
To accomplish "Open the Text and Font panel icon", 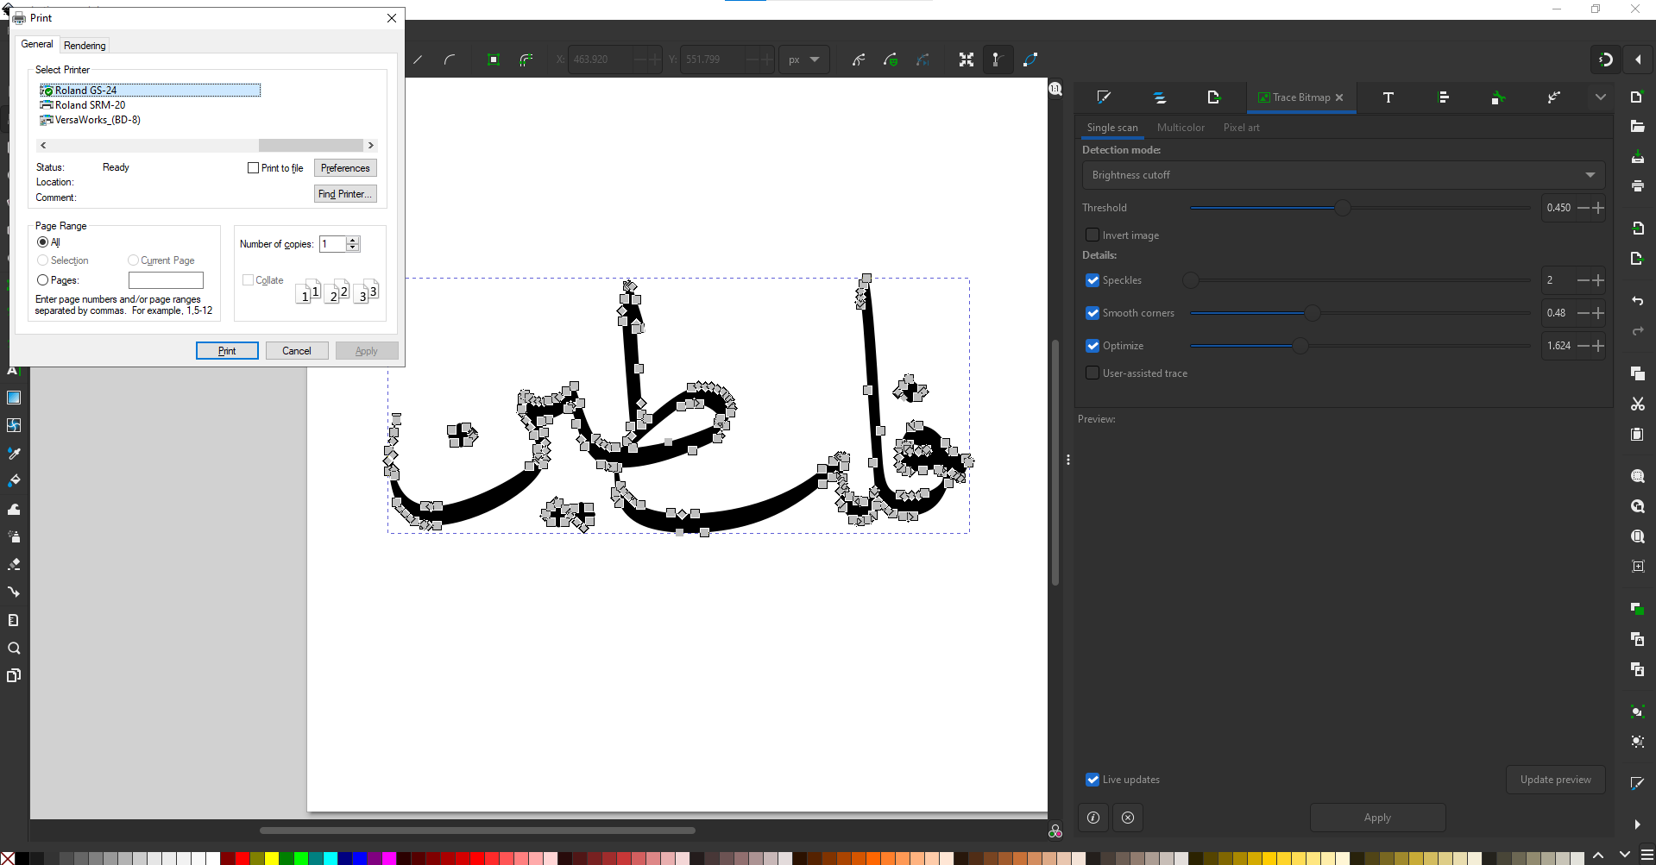I will (x=1388, y=97).
